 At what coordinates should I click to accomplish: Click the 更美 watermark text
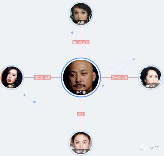pos(154,148)
